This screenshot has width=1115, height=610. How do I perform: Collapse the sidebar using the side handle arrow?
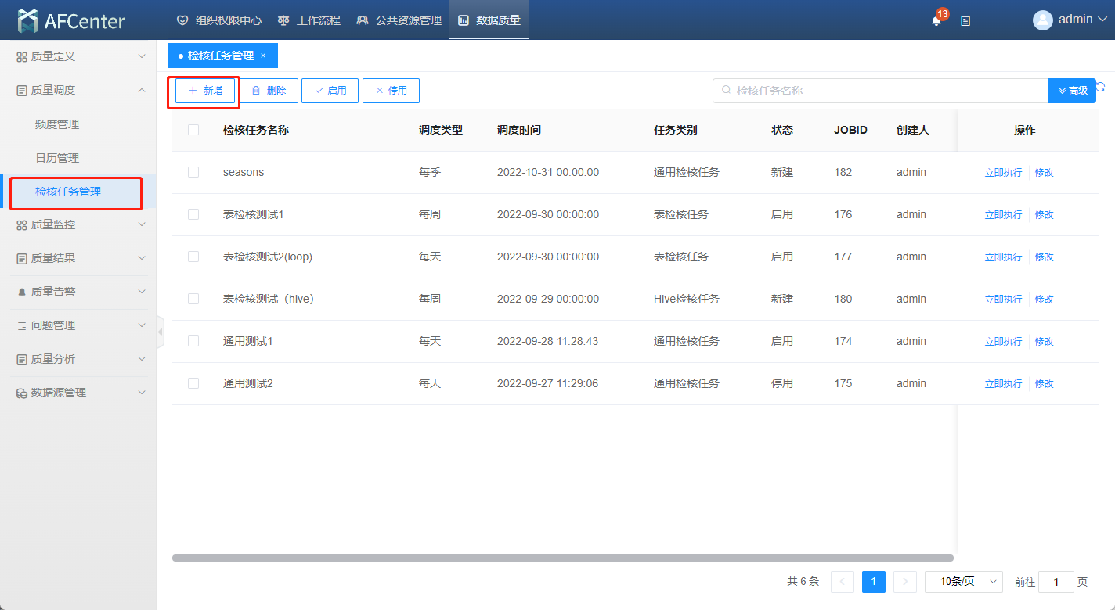[x=160, y=332]
